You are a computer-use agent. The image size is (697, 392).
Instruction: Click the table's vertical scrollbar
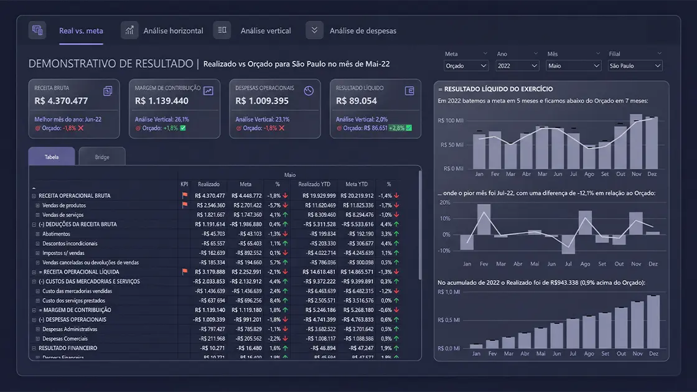419,225
